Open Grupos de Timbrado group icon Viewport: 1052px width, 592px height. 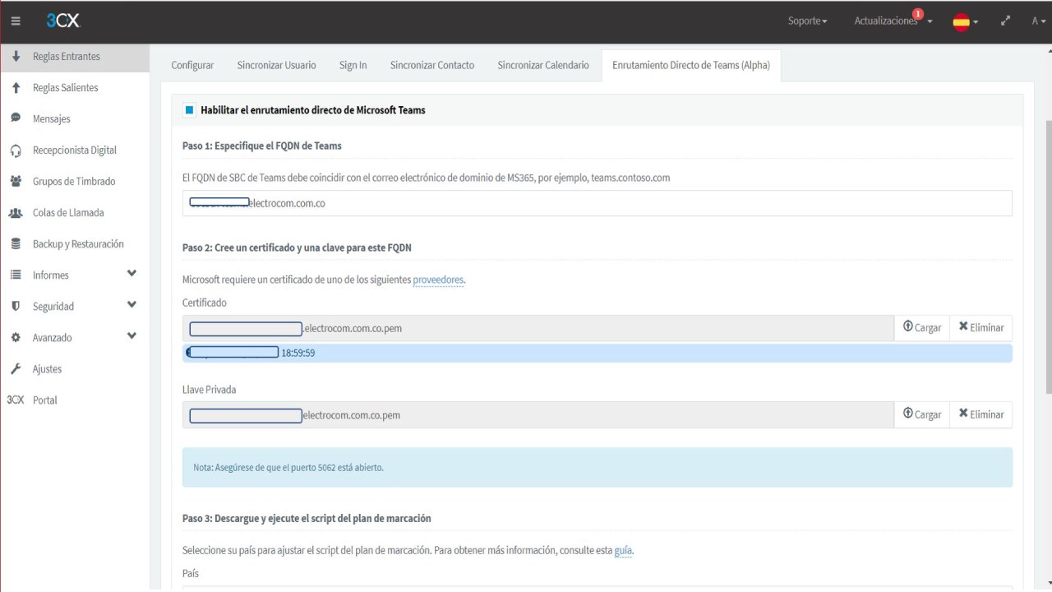coord(16,182)
